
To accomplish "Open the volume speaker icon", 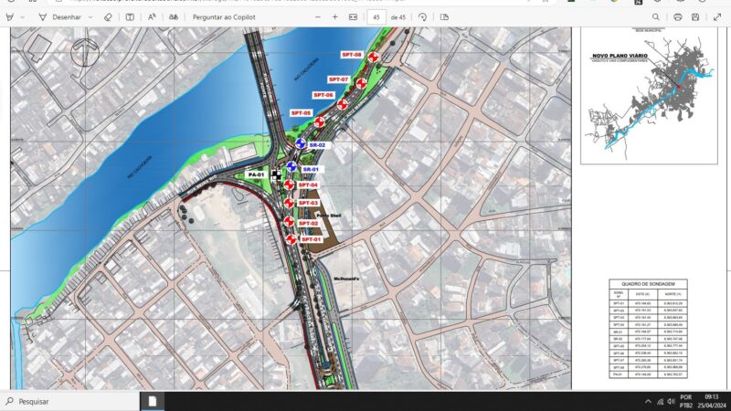I will coord(671,402).
